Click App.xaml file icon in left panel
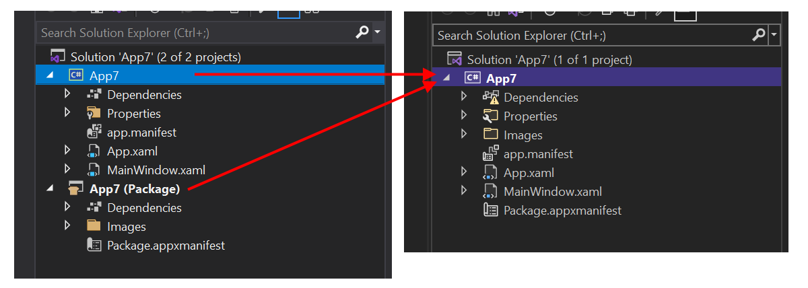 (x=94, y=151)
